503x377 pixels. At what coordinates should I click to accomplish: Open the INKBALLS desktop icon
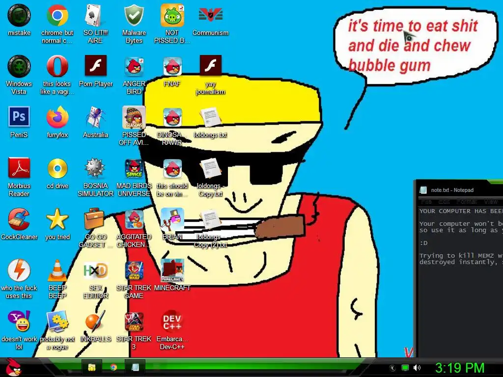pyautogui.click(x=95, y=321)
